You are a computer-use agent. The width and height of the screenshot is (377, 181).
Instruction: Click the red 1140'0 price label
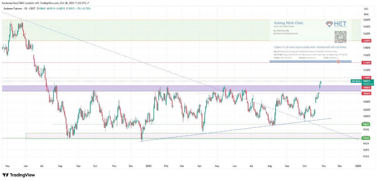(366, 63)
